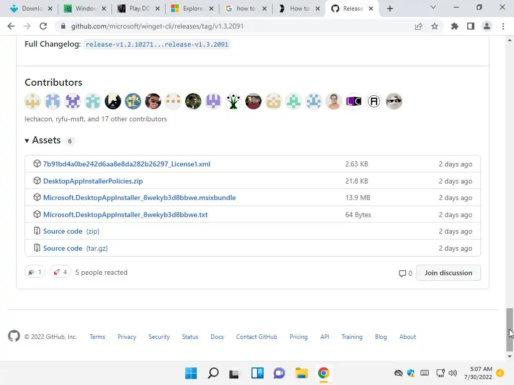Viewport: 514px width, 385px height.
Task: Switch to the 'How to' tab with arrow icon
Action: (294, 9)
